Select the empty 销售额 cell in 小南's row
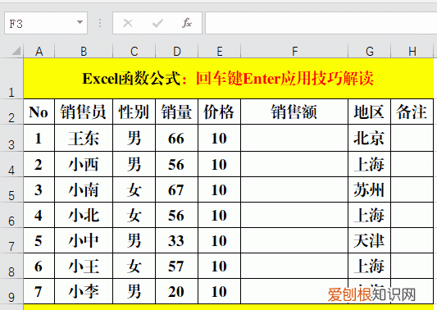Screen dimensions: 437x310 coord(294,189)
